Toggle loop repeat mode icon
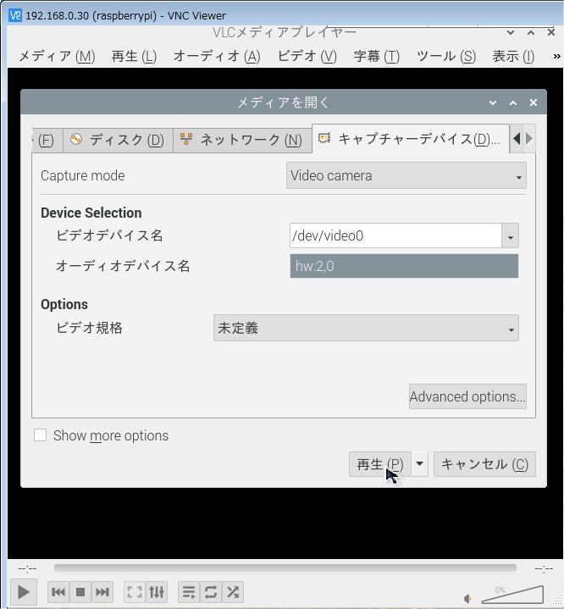Screen dimensions: 564x609 pos(211,592)
